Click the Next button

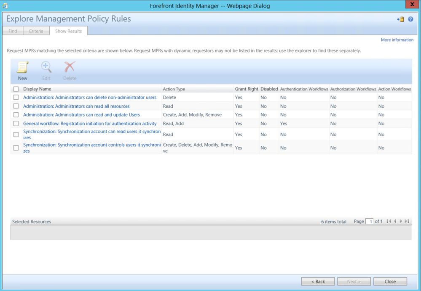(354, 282)
